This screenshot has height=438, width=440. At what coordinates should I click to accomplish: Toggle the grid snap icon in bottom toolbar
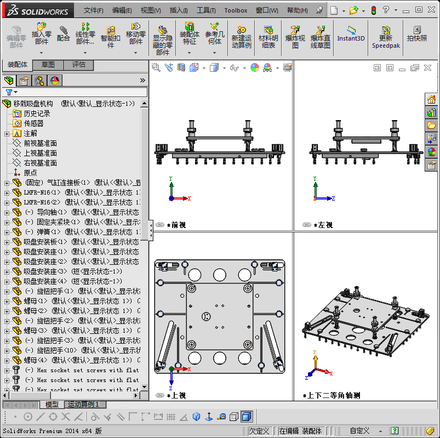click(170, 417)
